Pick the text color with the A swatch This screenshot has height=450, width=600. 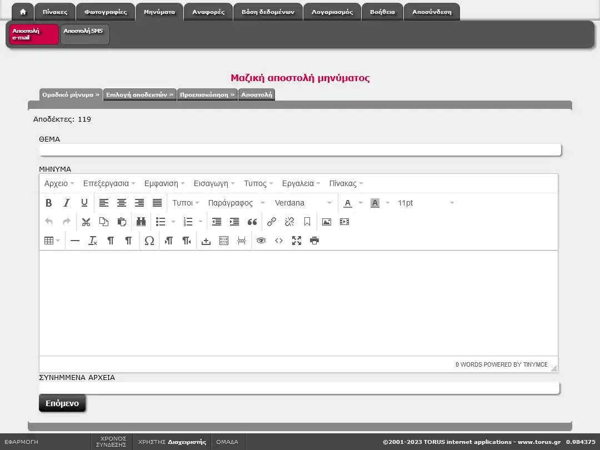point(348,203)
